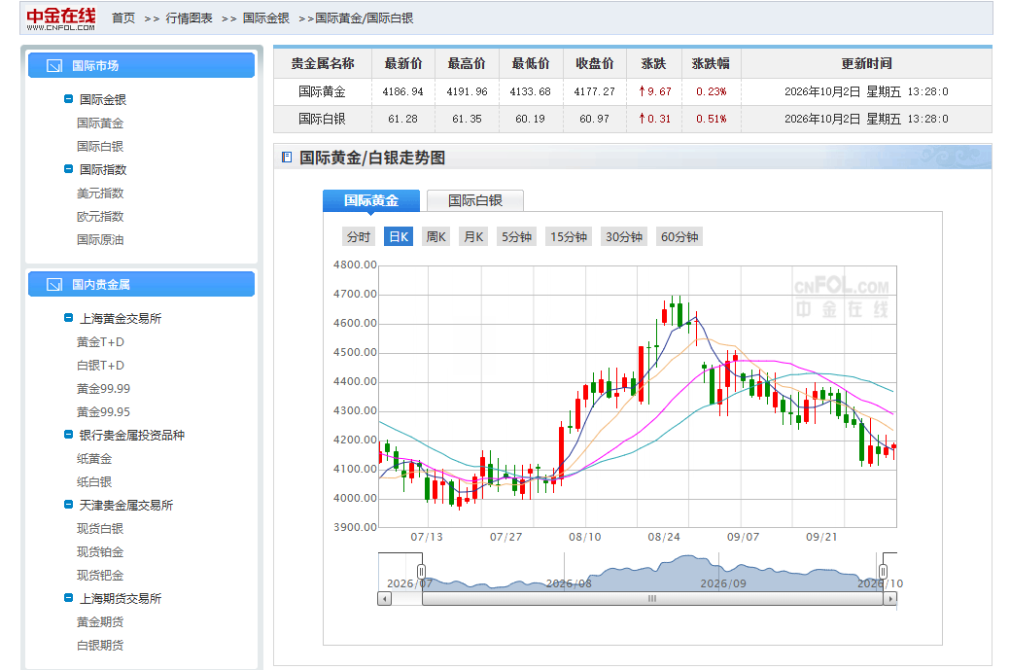Select the 日K chart period
1010x670 pixels.
[x=399, y=237]
